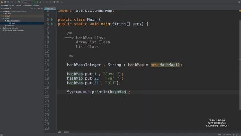Screen dimensions: 241x136
Task: Click Demo in the navigation breadcrumb bar
Action: [x=5, y=5]
